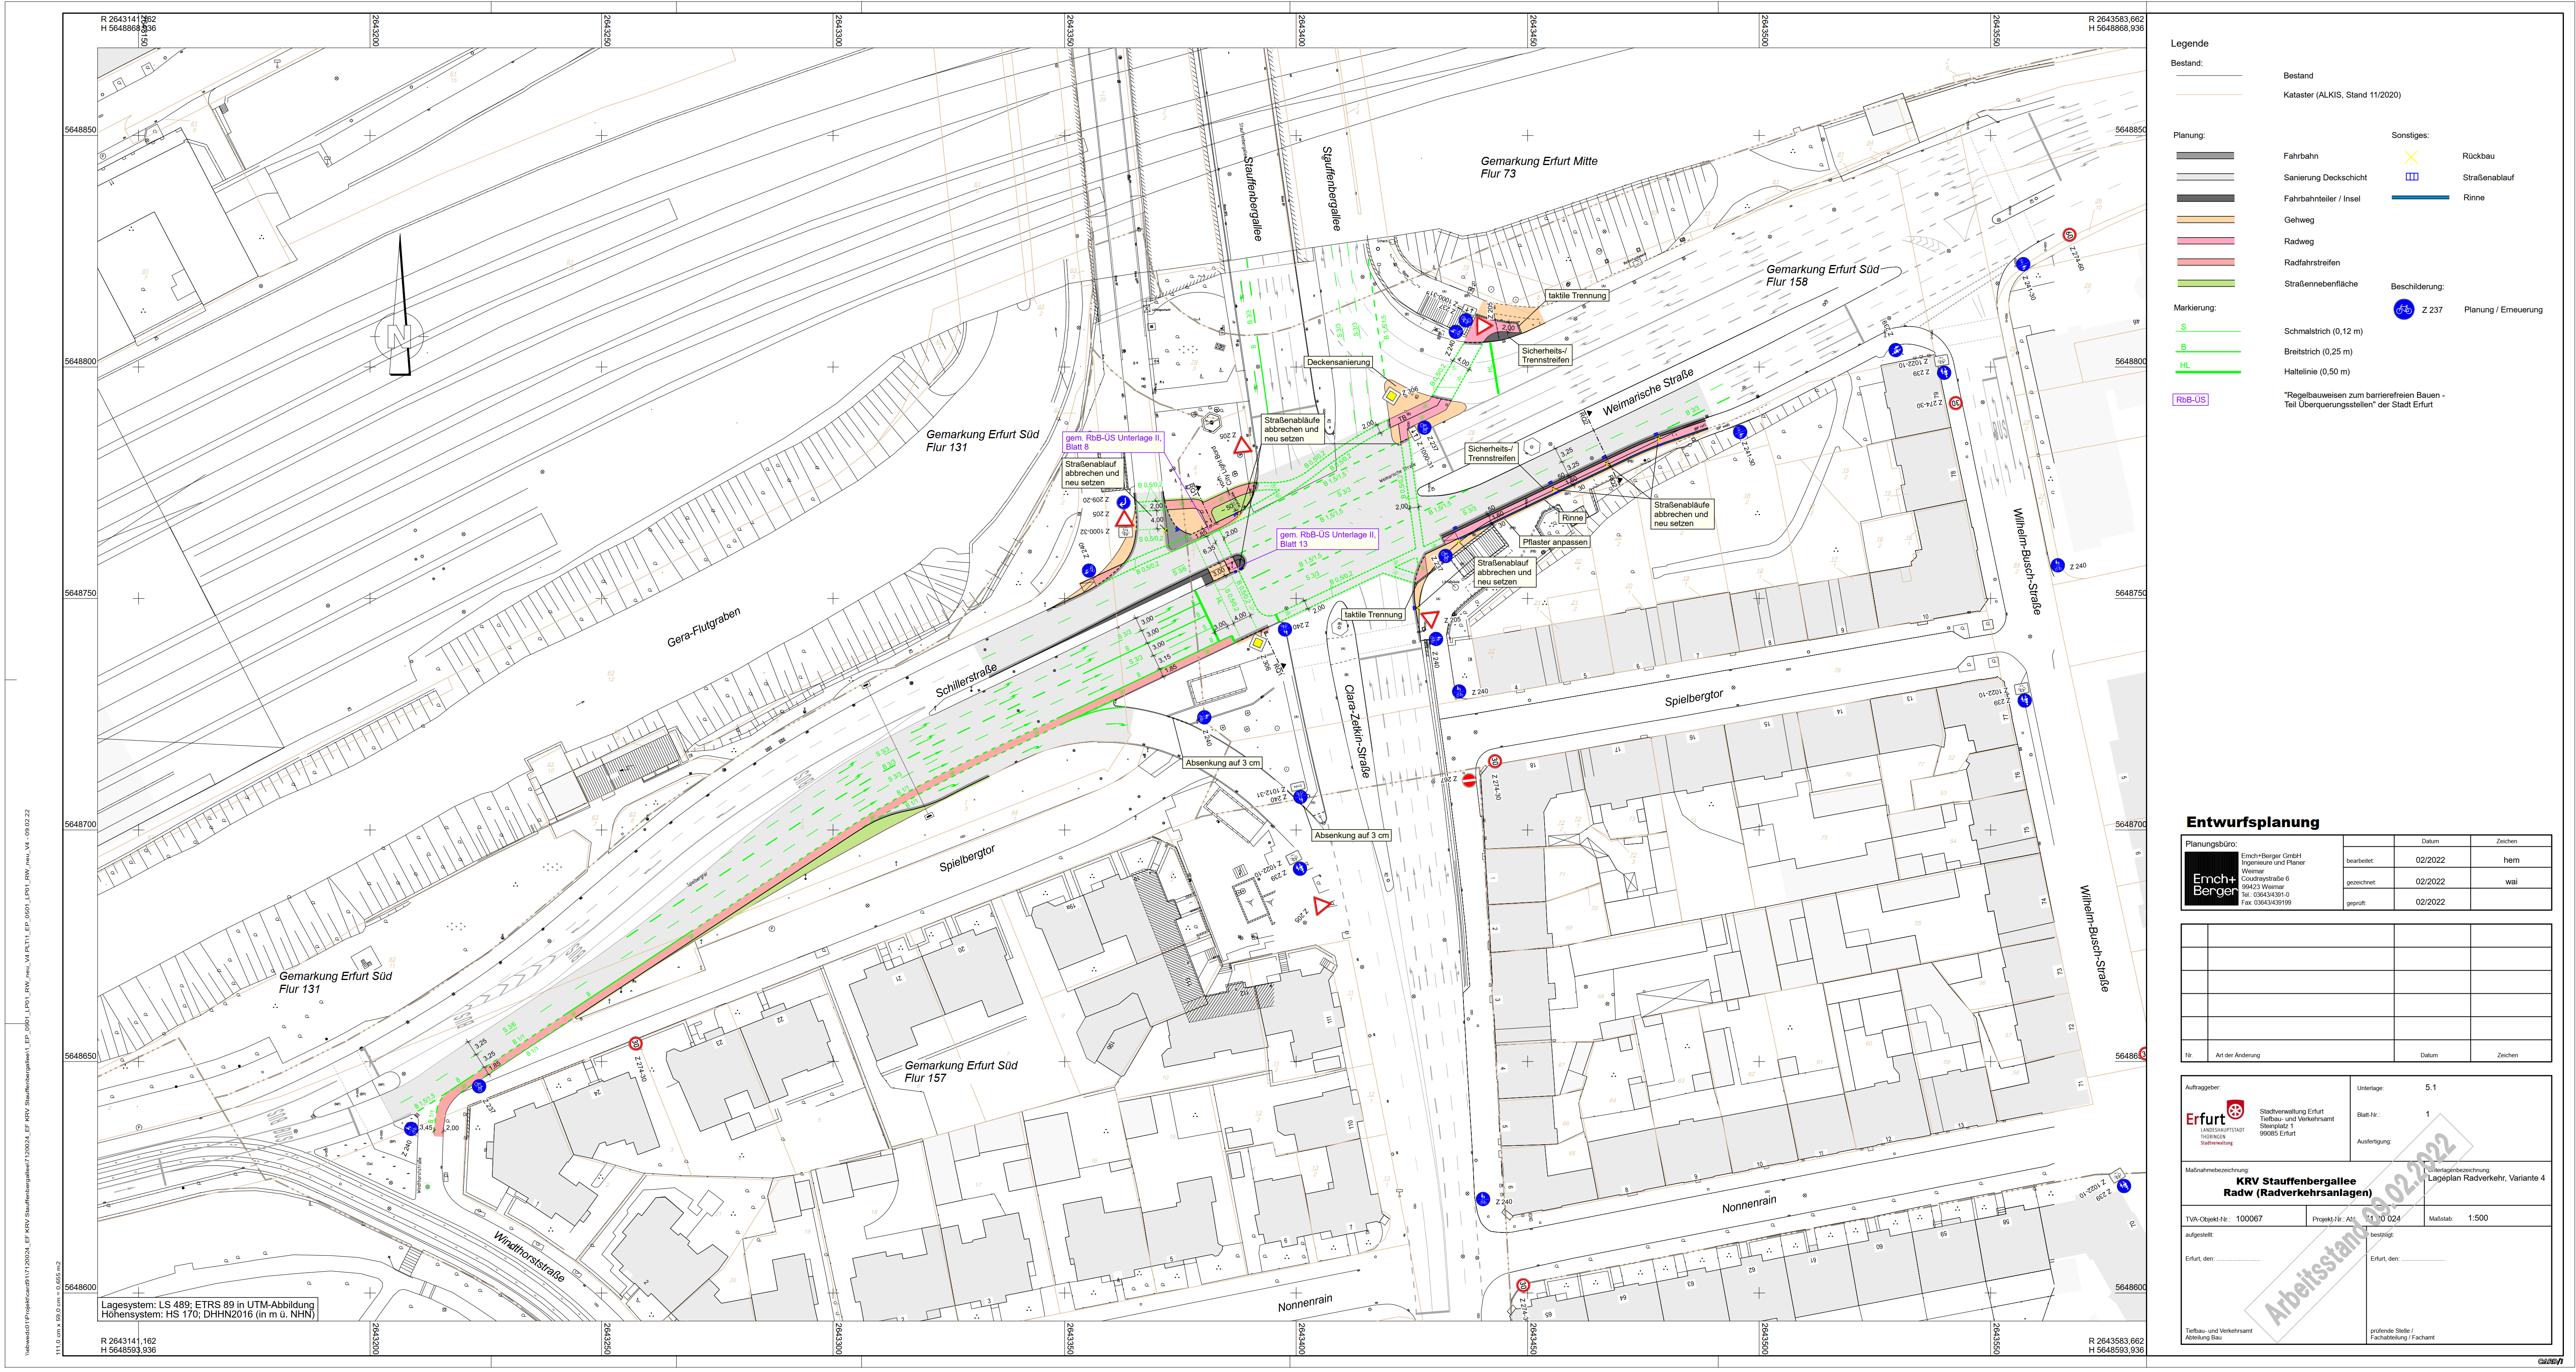Screen dimensions: 2576x1372
Task: Click the green Straßennebenfläche swatch
Action: pyautogui.click(x=2205, y=284)
